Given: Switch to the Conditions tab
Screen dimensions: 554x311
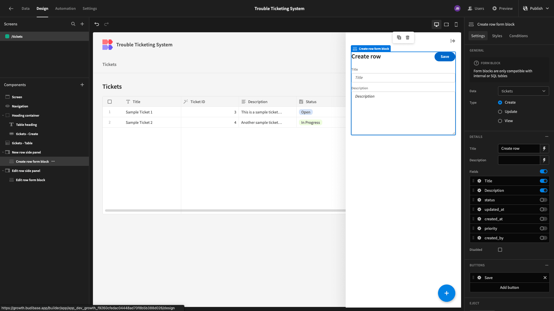Looking at the screenshot, I should 519,36.
